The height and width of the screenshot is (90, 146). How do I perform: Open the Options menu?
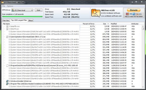click(10, 6)
